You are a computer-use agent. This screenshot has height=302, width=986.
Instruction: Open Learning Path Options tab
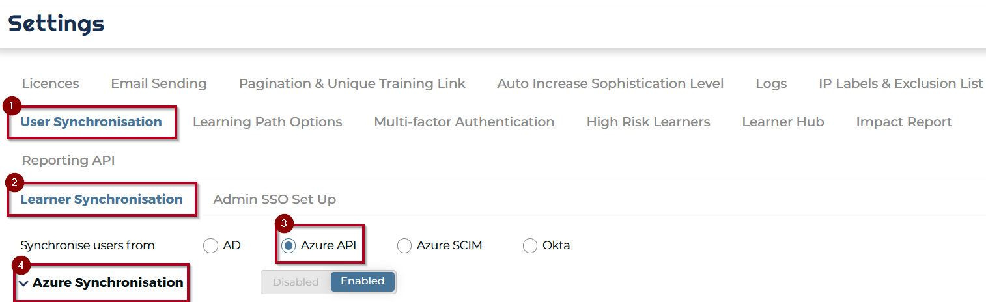[268, 122]
